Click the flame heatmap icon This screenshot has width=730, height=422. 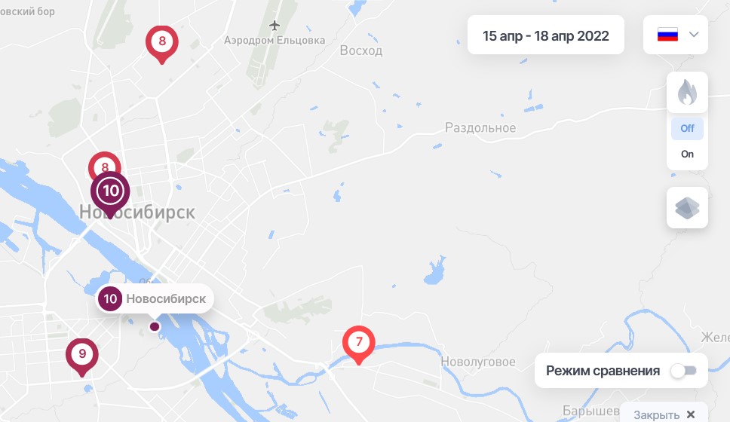[x=687, y=92]
